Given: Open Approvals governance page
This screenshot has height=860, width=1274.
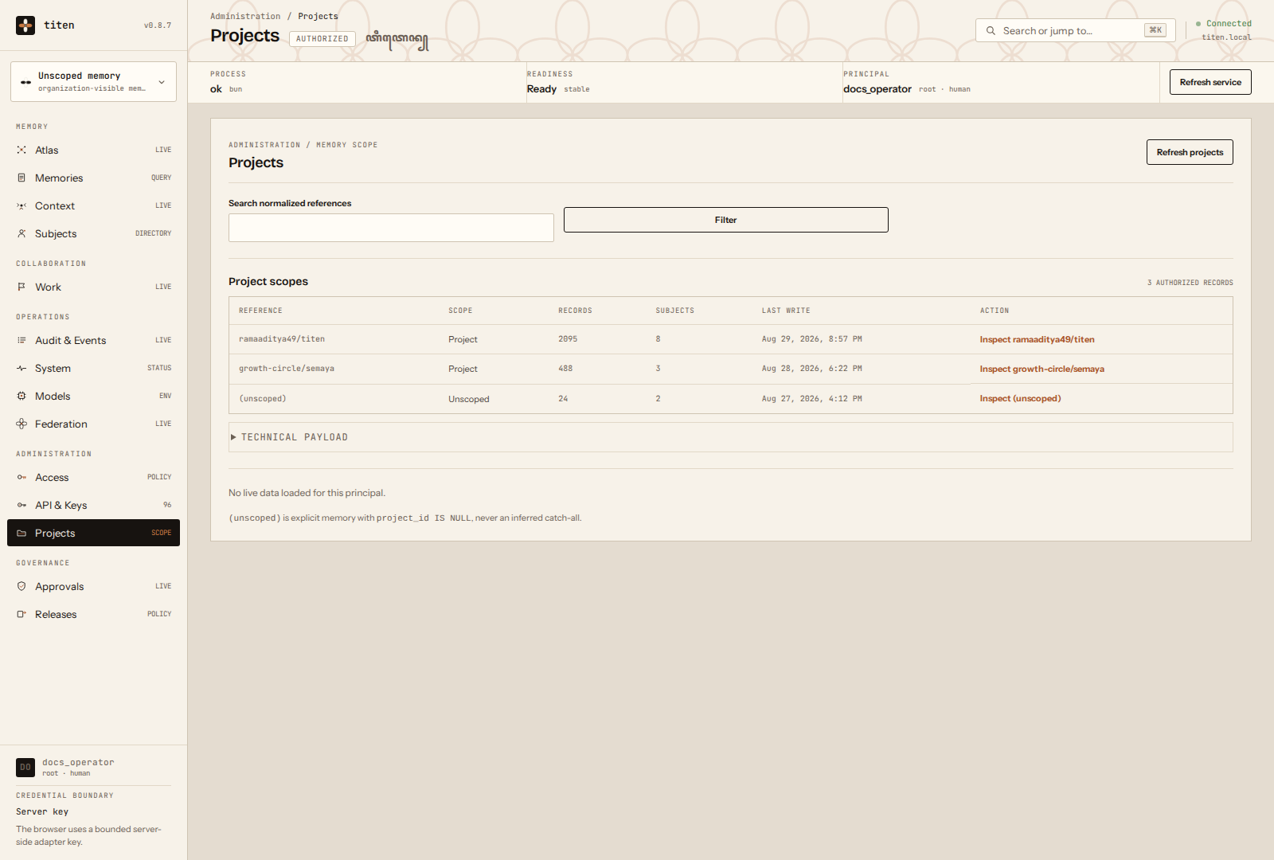Looking at the screenshot, I should (93, 586).
